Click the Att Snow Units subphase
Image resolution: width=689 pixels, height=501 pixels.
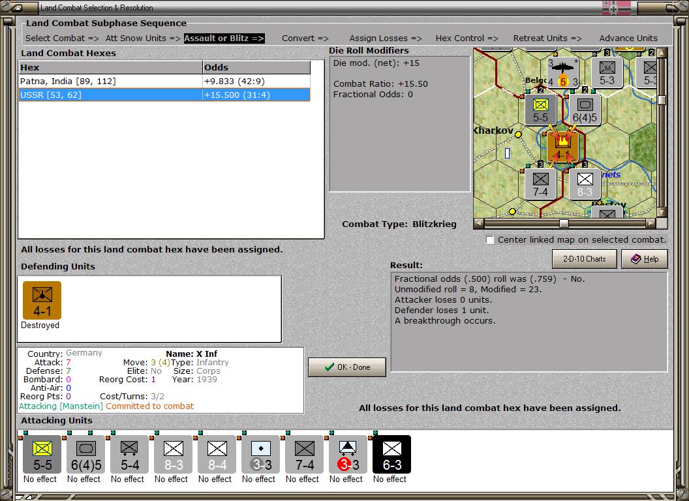pyautogui.click(x=143, y=38)
